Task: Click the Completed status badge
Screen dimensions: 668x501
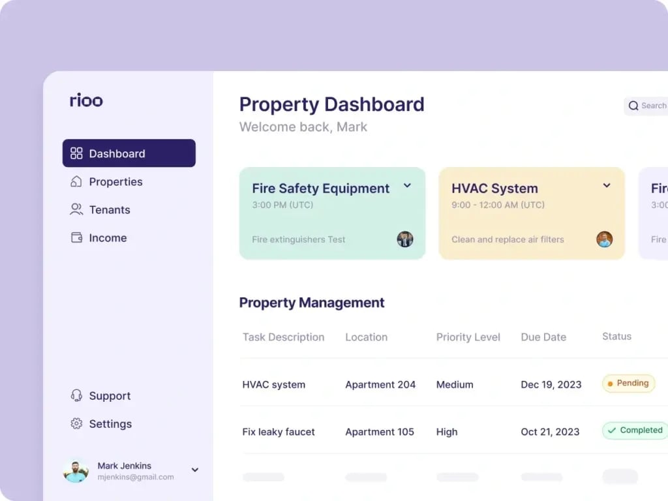Action: point(635,431)
